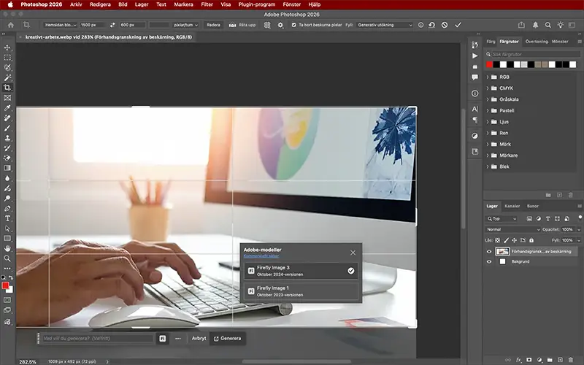Open the Generativ utökning fill dropdown
Screen dimensions: 584x365
[x=385, y=25]
